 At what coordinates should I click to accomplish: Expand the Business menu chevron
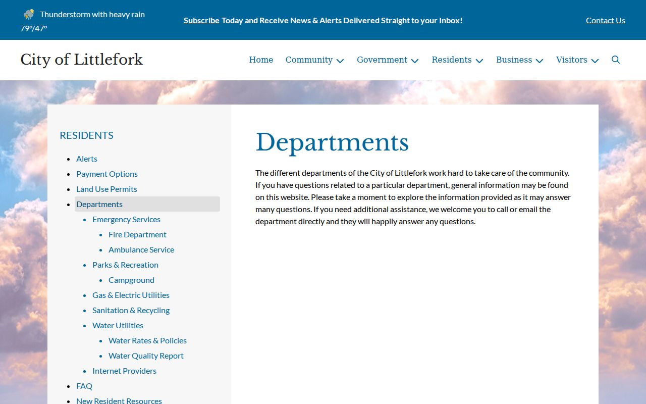(x=540, y=61)
